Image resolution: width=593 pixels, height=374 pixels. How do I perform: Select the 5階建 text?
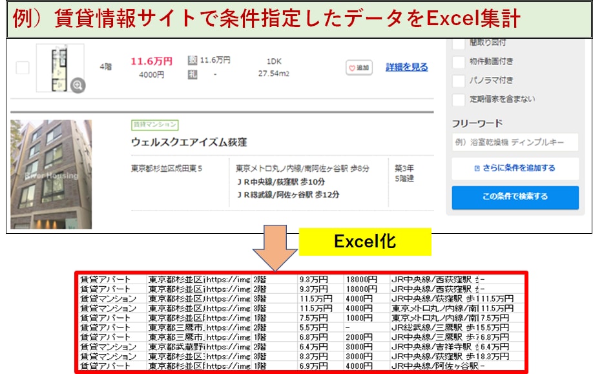click(404, 178)
